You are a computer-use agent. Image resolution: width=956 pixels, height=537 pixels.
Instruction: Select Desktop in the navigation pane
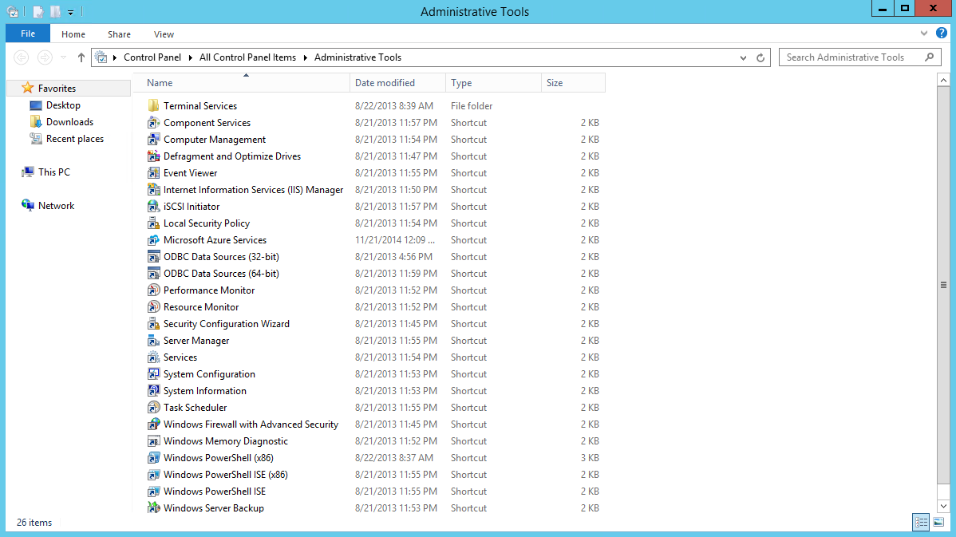(63, 105)
